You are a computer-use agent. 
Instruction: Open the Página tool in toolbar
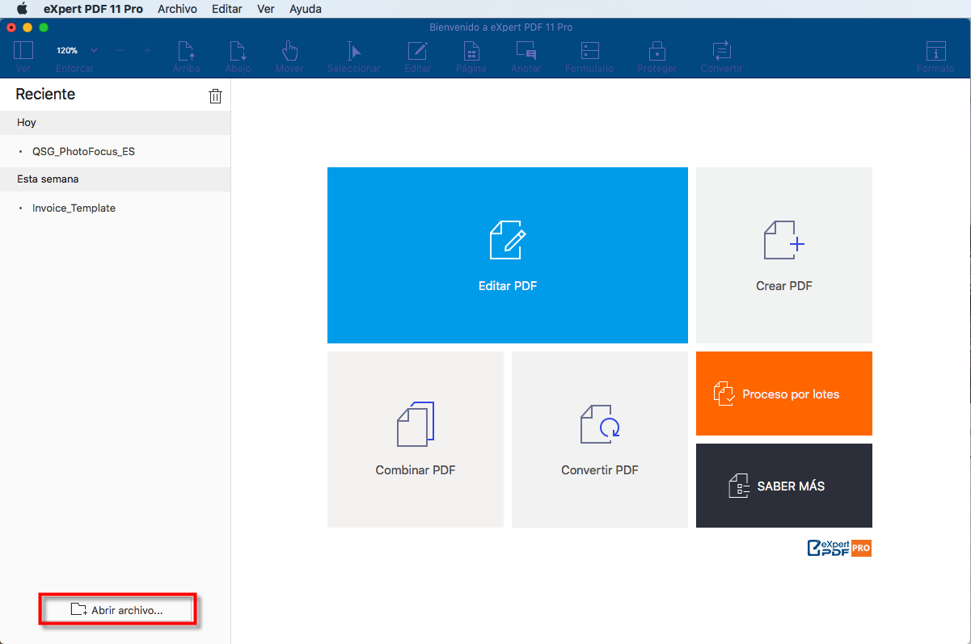tap(471, 51)
